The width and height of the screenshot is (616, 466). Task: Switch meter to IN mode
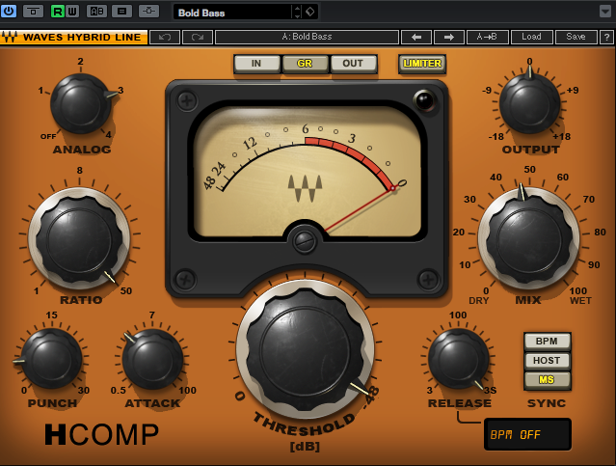tap(256, 64)
